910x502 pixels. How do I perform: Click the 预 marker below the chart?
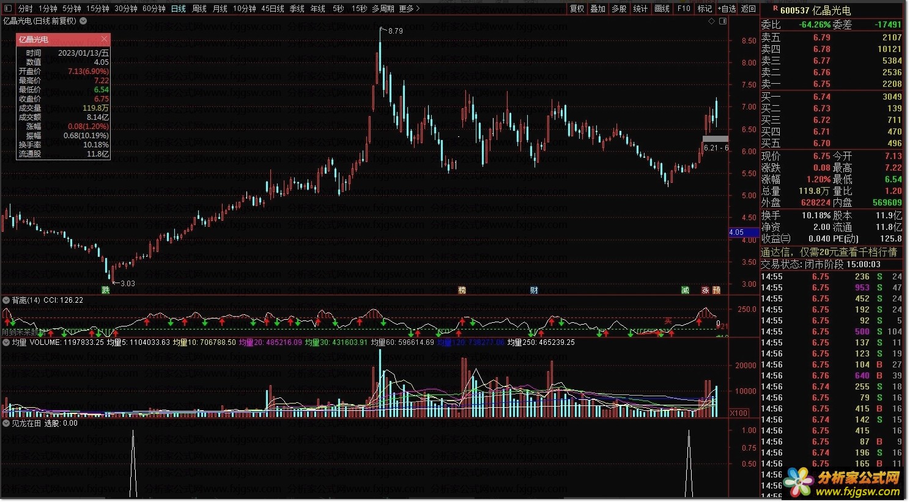click(717, 290)
